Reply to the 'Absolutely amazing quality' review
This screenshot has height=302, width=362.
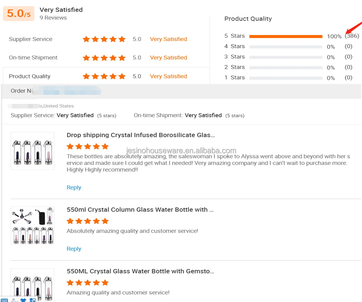74,249
